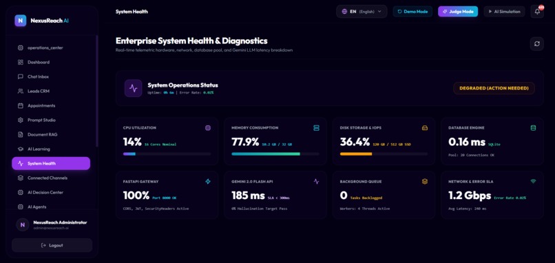This screenshot has width=555, height=263.
Task: Click the Avg Latency: 240 ms text
Action: (468, 209)
